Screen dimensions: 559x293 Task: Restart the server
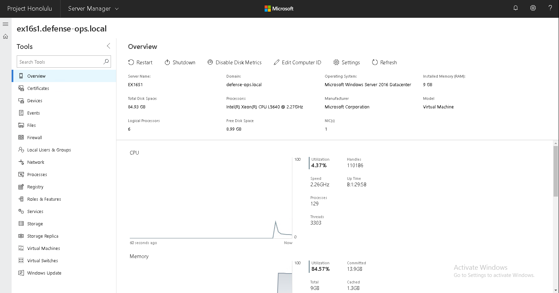[x=140, y=62]
